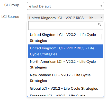The image size is (107, 100).
Task: Focus the LCI Source search input
Action: [66, 26]
